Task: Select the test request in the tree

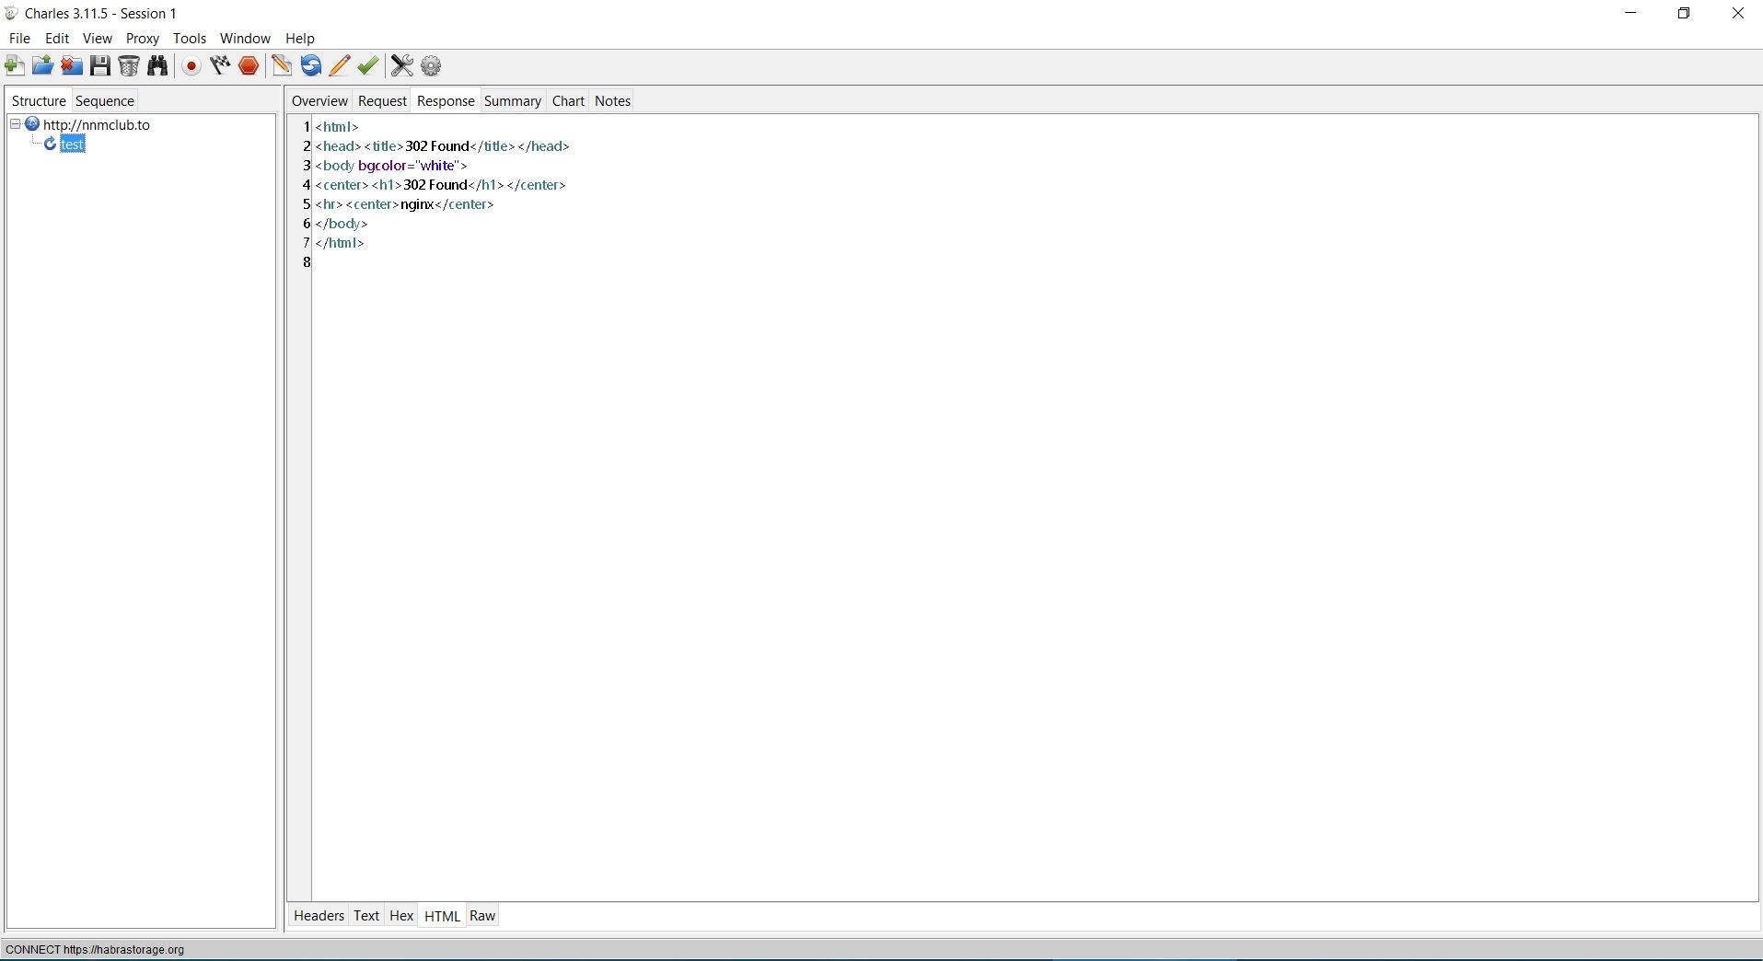Action: (x=73, y=145)
